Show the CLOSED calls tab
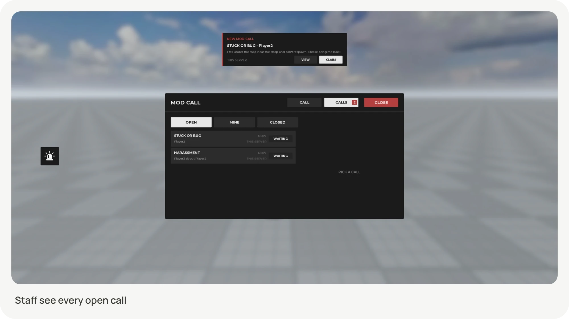The width and height of the screenshot is (569, 319). coord(277,122)
